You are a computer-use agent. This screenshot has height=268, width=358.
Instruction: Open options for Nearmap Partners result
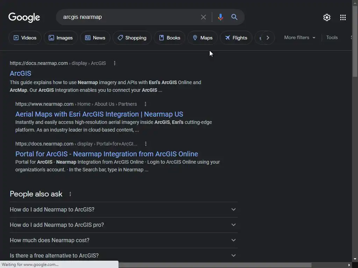click(145, 104)
